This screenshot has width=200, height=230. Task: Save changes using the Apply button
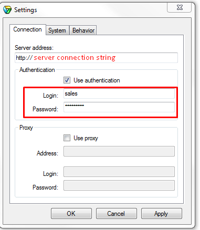pos(162,214)
